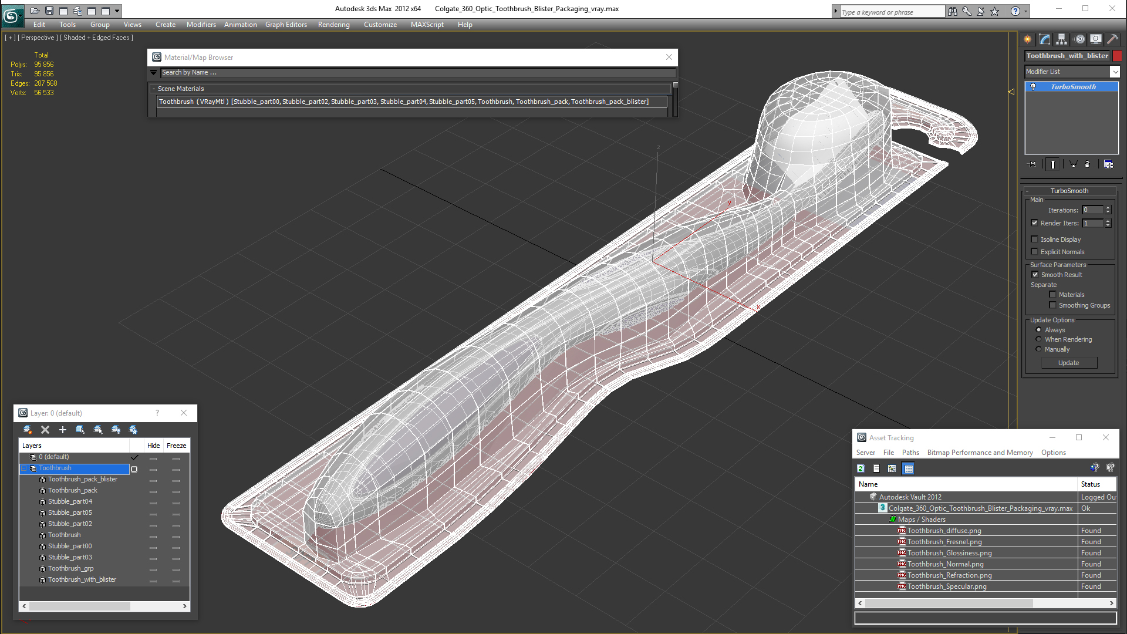Open the Hierarchy command panel tab
1127x634 pixels.
(1061, 39)
